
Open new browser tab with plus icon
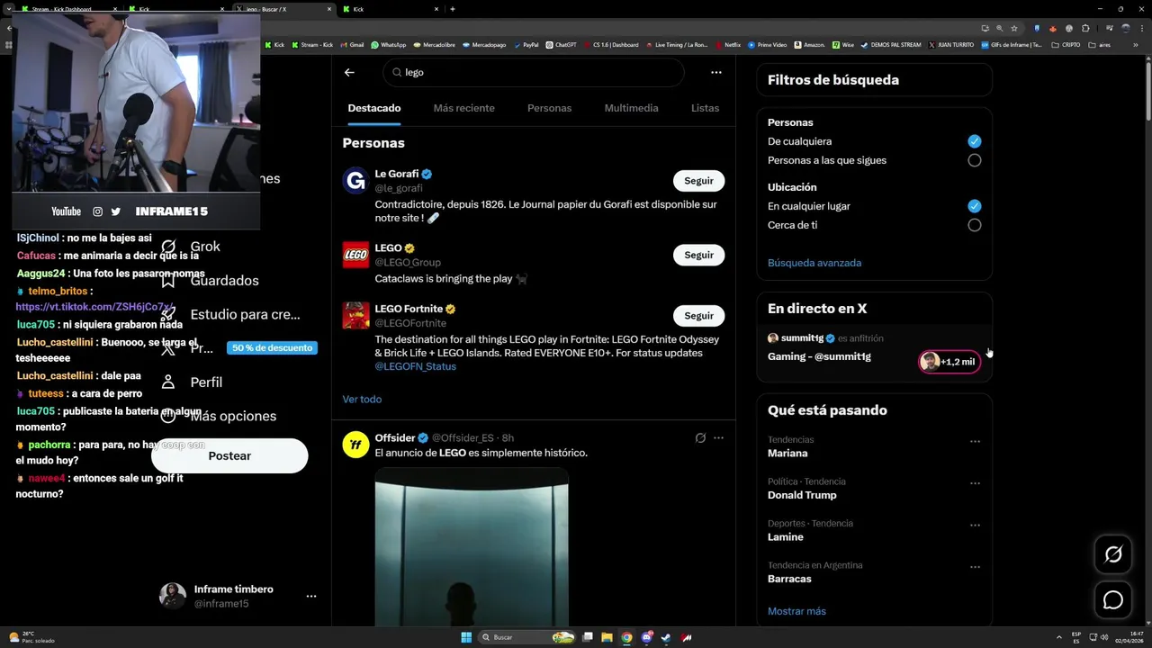(x=453, y=9)
